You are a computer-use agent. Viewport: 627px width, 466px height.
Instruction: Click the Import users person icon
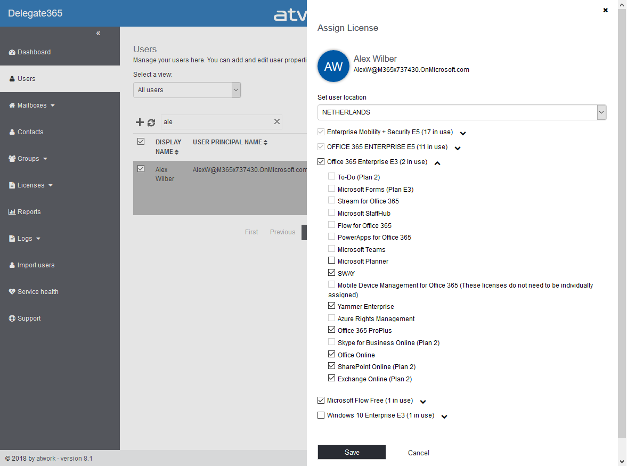[x=12, y=265]
